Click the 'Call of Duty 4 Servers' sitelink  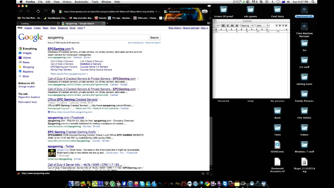coord(62,61)
